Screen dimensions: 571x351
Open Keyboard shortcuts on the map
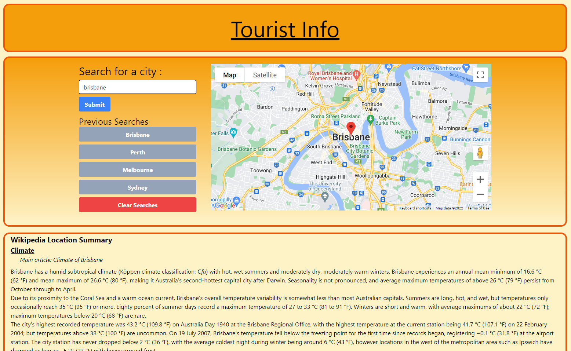415,208
